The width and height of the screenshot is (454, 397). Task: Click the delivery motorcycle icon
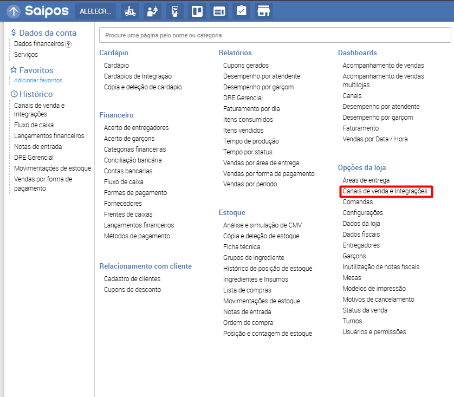(129, 11)
